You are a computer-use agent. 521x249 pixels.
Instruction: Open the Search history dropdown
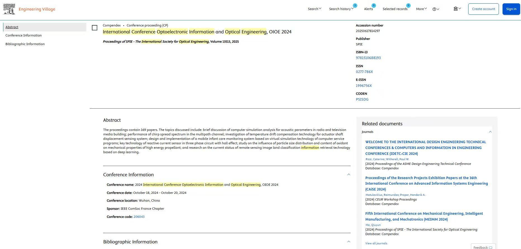click(x=341, y=9)
